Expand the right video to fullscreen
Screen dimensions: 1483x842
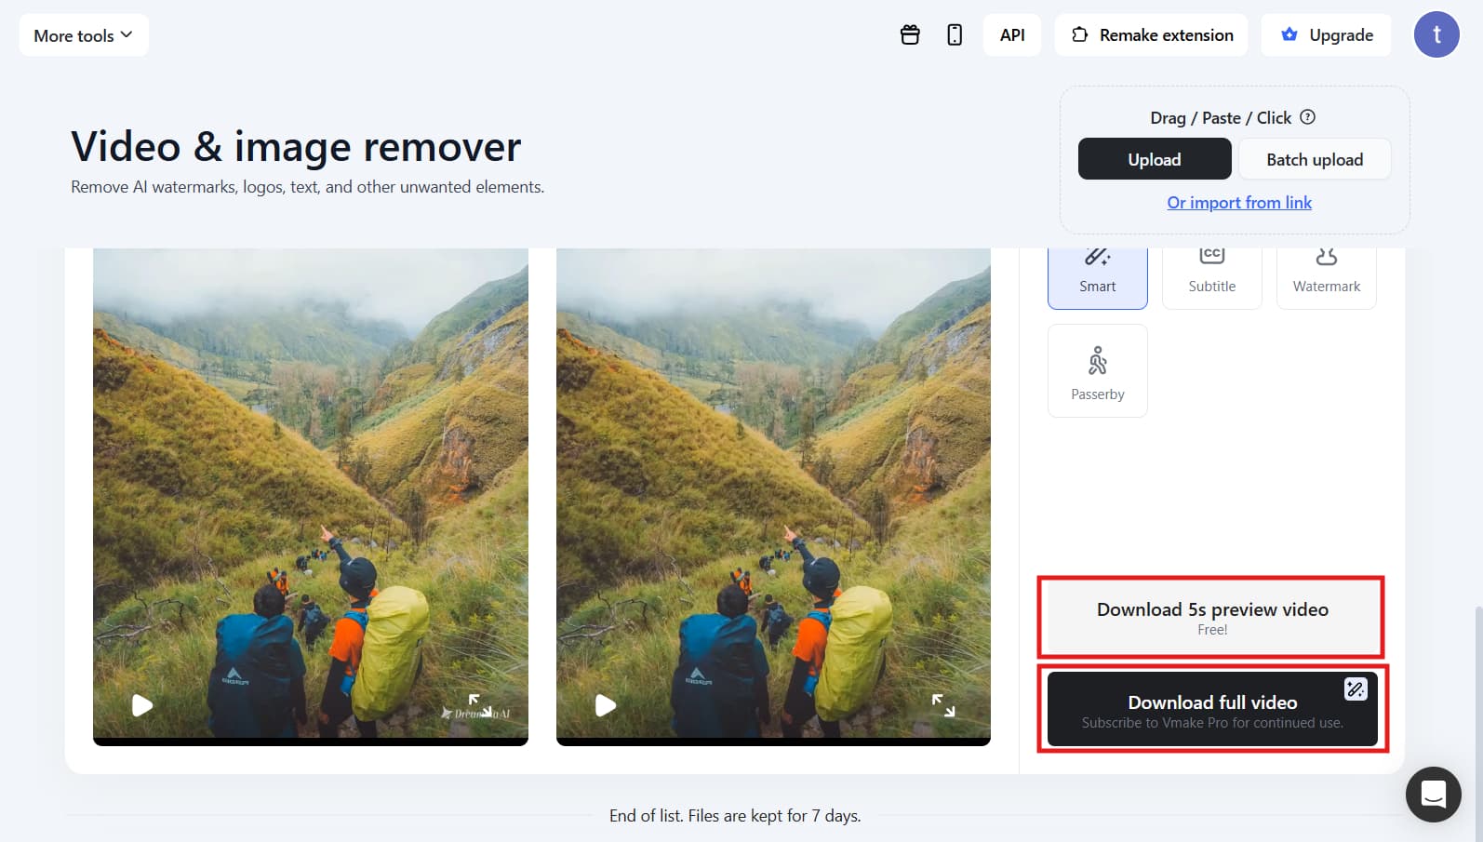[x=943, y=705]
